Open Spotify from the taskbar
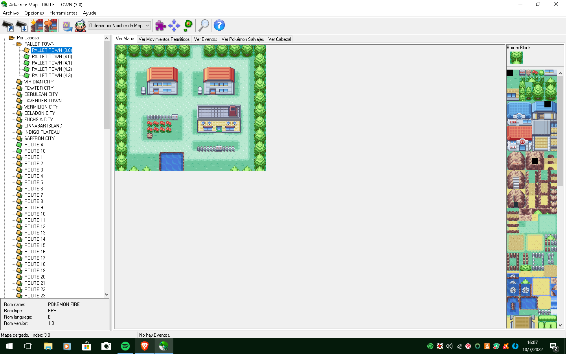The width and height of the screenshot is (566, 354). click(x=125, y=346)
